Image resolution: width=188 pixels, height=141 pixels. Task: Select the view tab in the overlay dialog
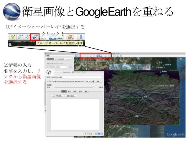70,92
